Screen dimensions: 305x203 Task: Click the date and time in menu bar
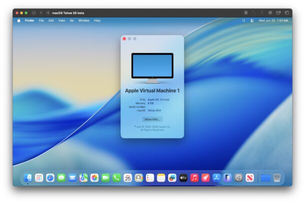coord(273,20)
